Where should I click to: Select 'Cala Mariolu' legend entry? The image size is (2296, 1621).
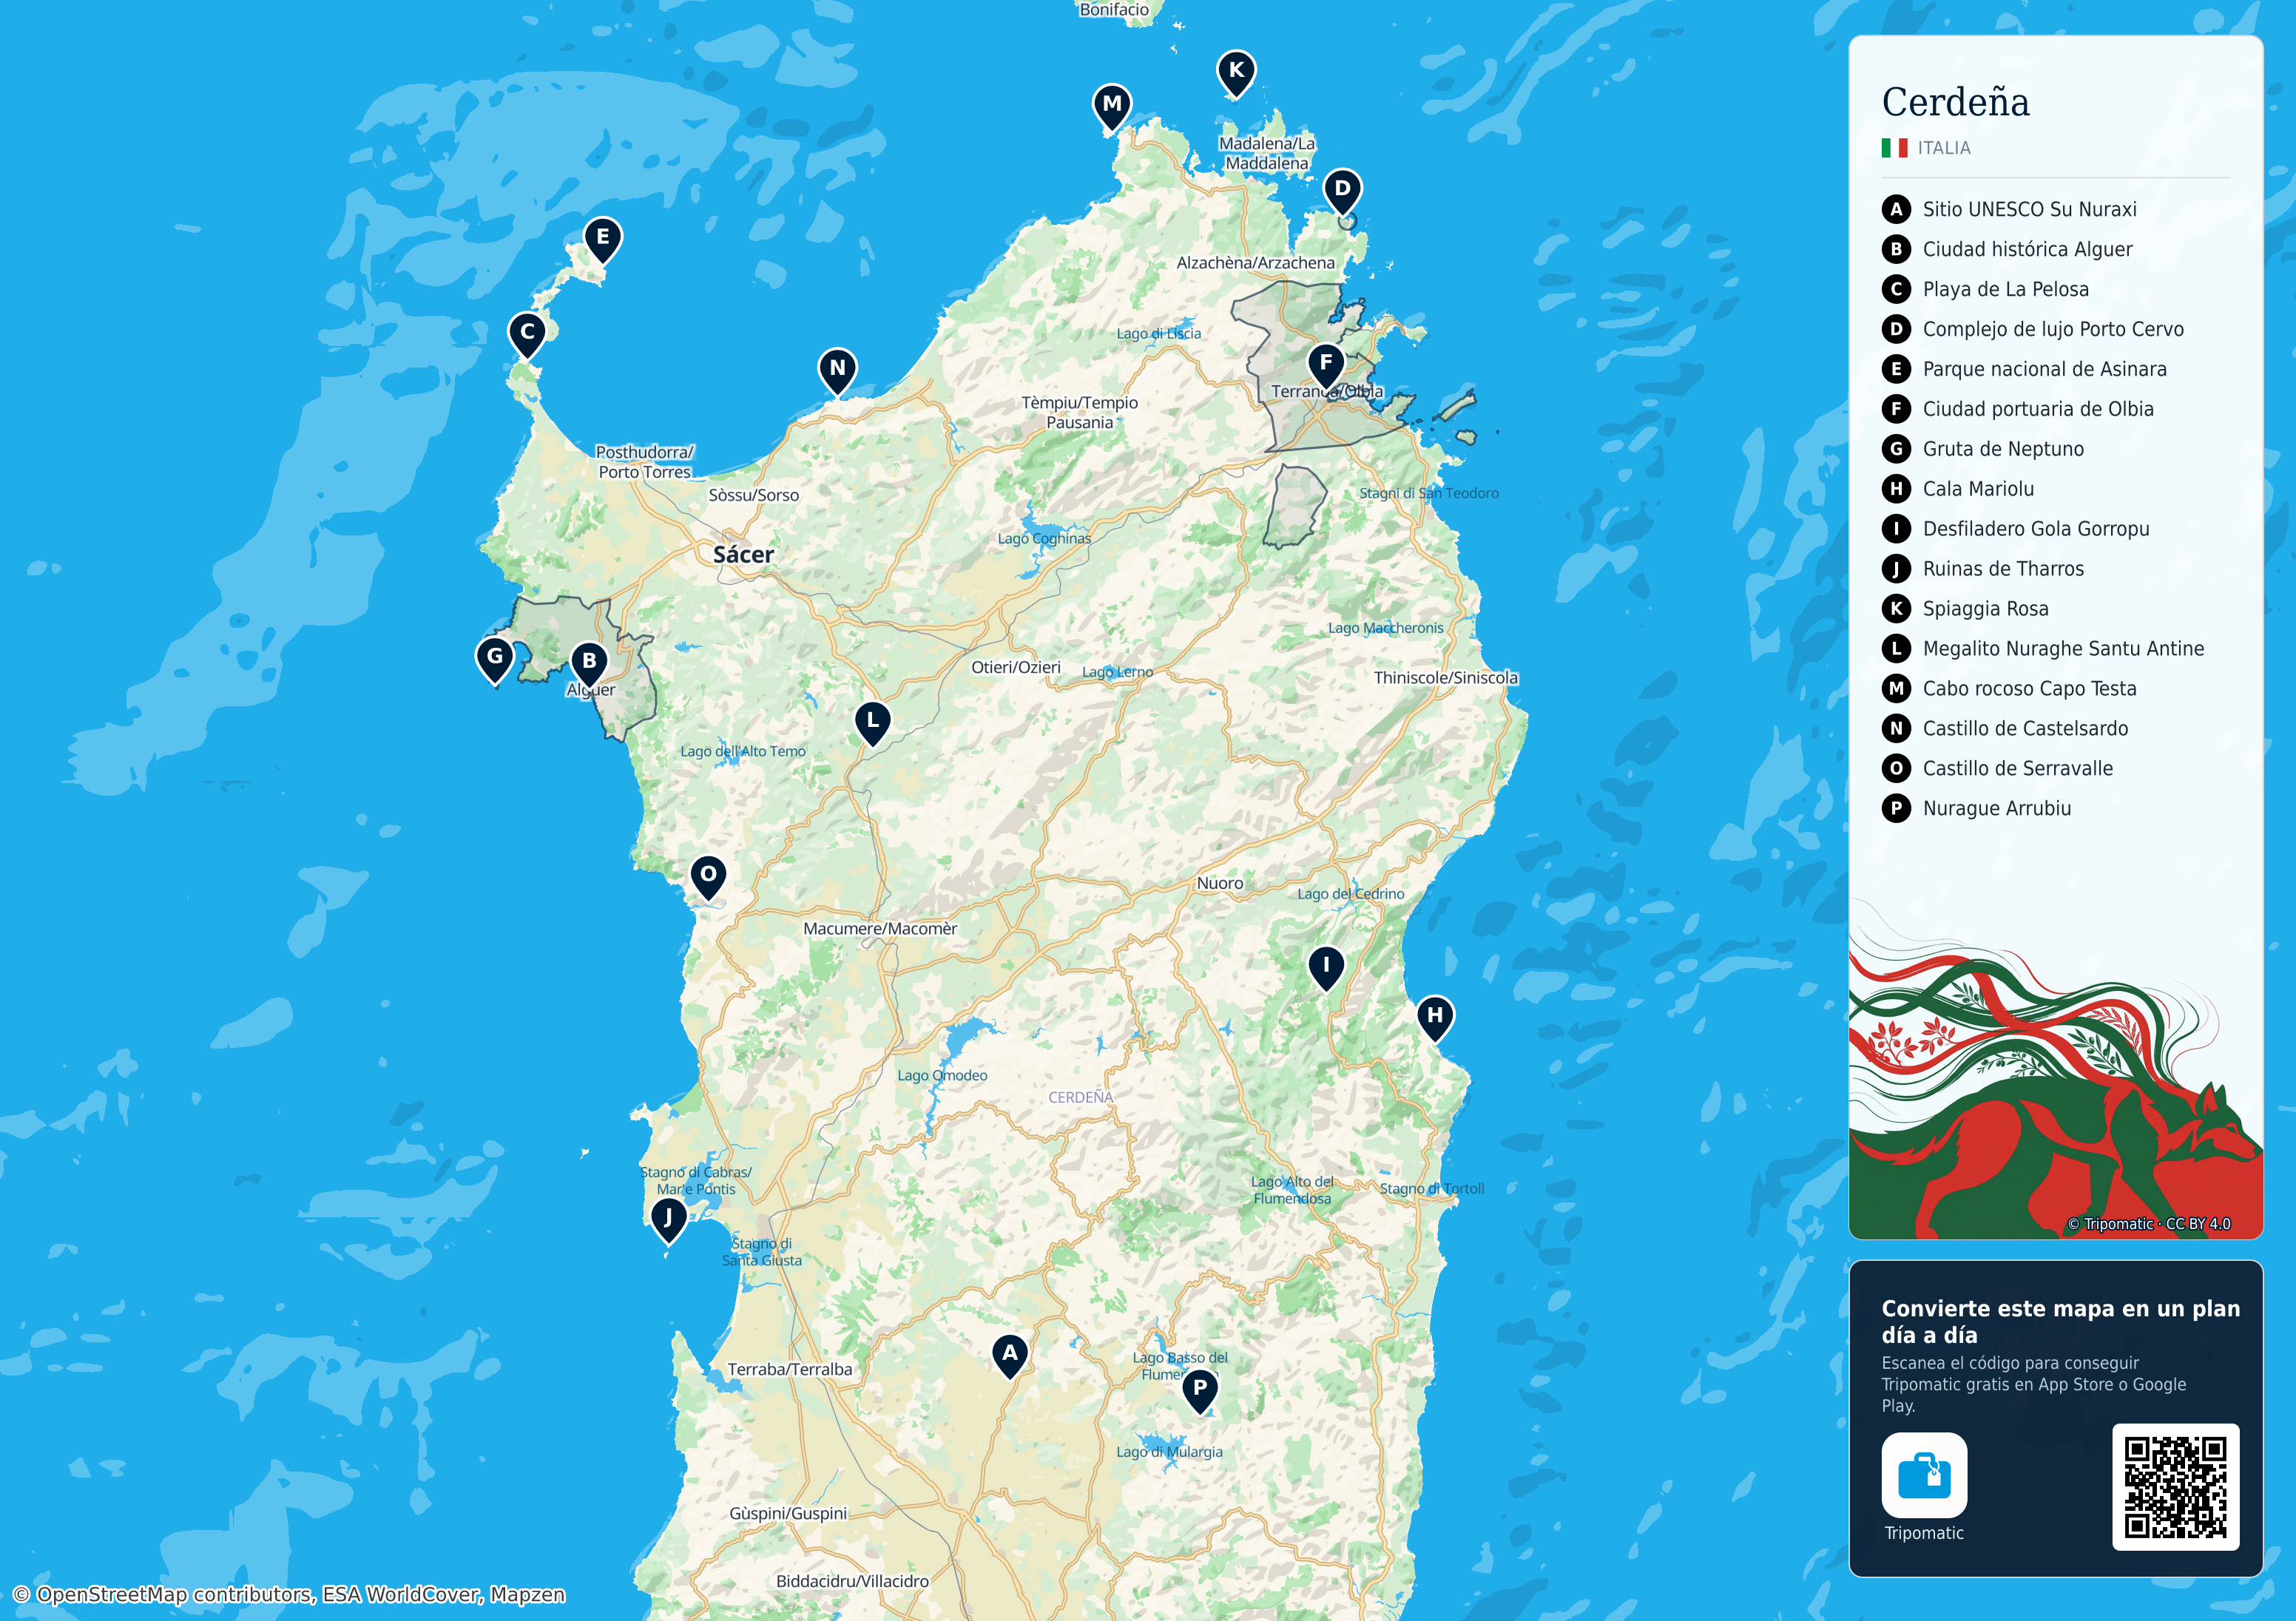pyautogui.click(x=1978, y=489)
